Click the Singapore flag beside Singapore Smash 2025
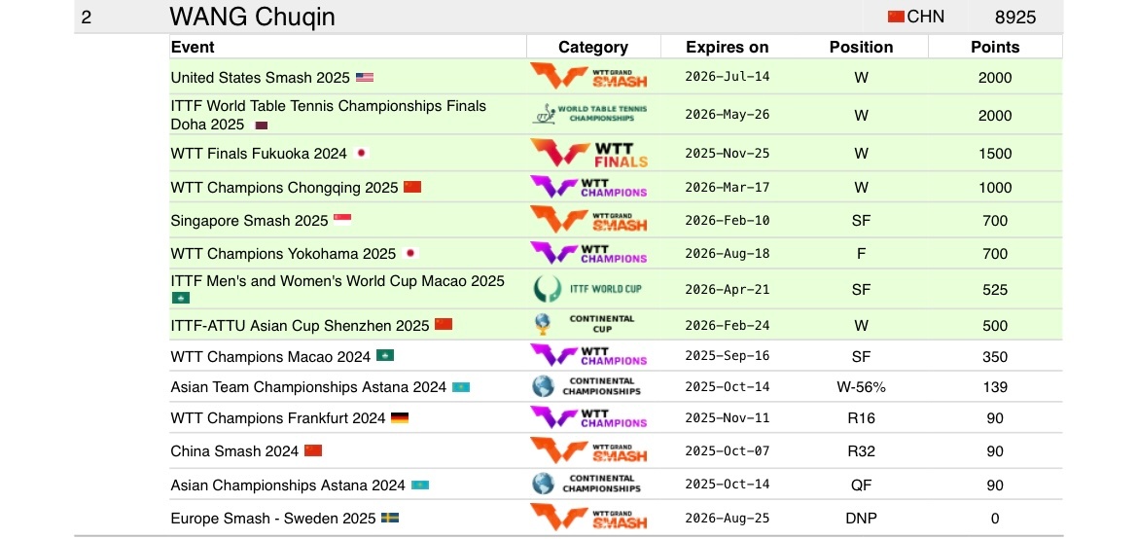This screenshot has width=1138, height=539. pos(342,219)
